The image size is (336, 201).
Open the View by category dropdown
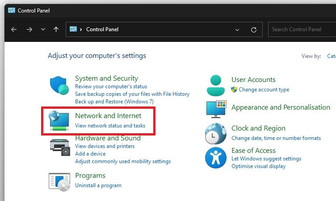point(331,56)
